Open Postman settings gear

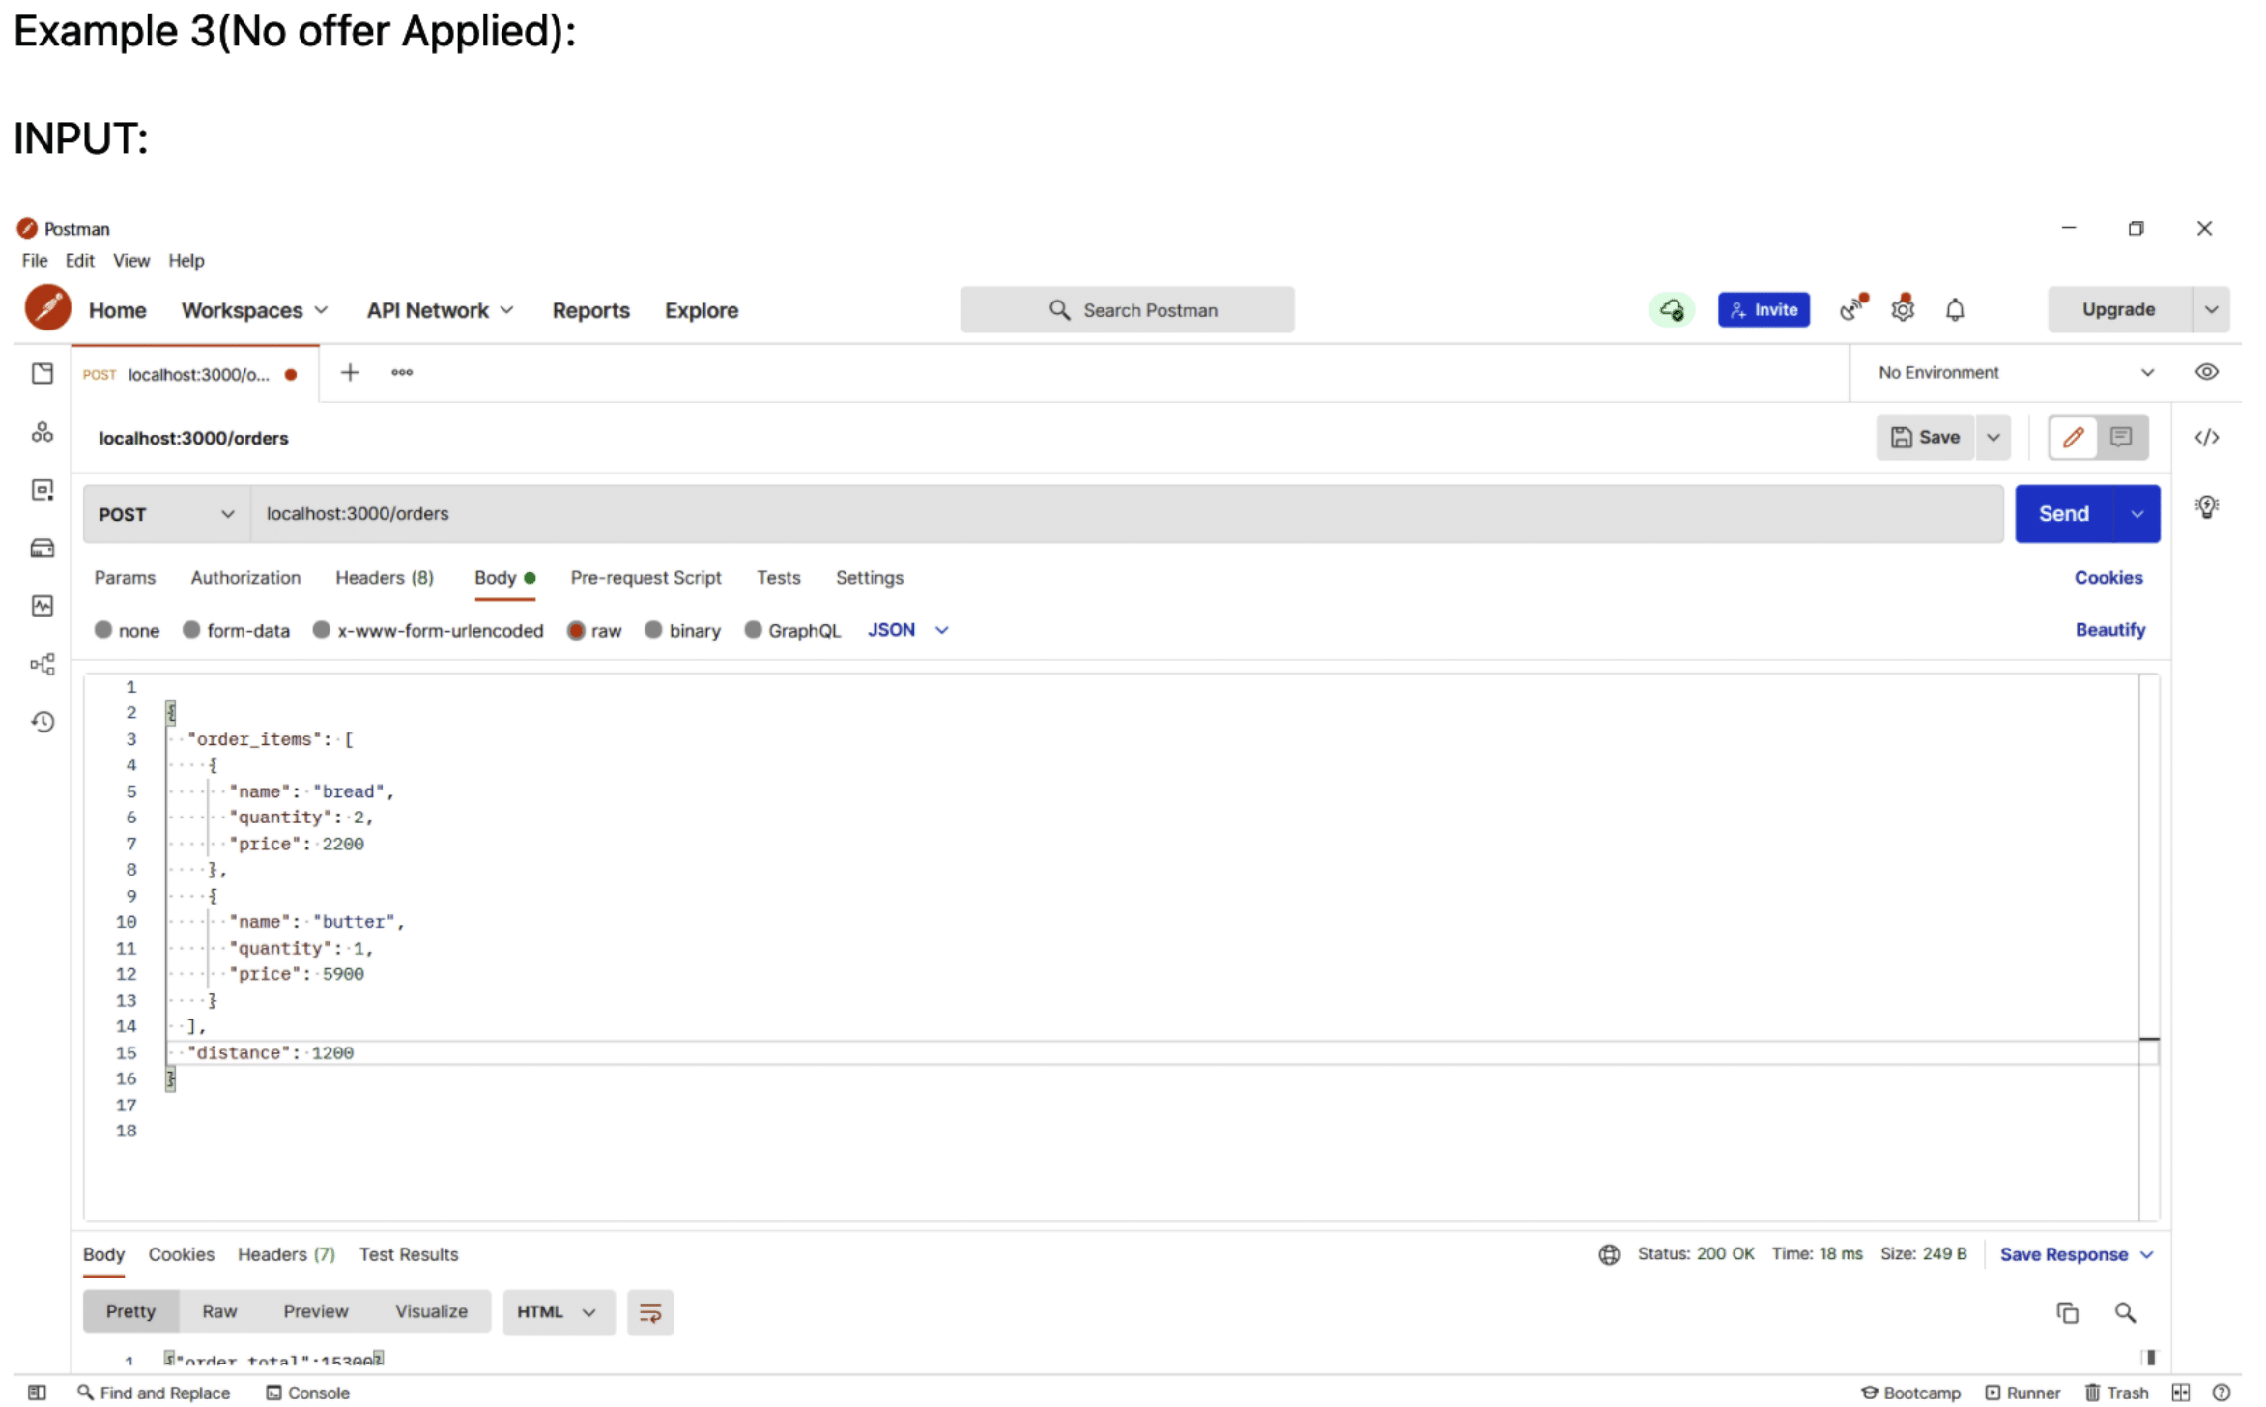[x=1902, y=309]
